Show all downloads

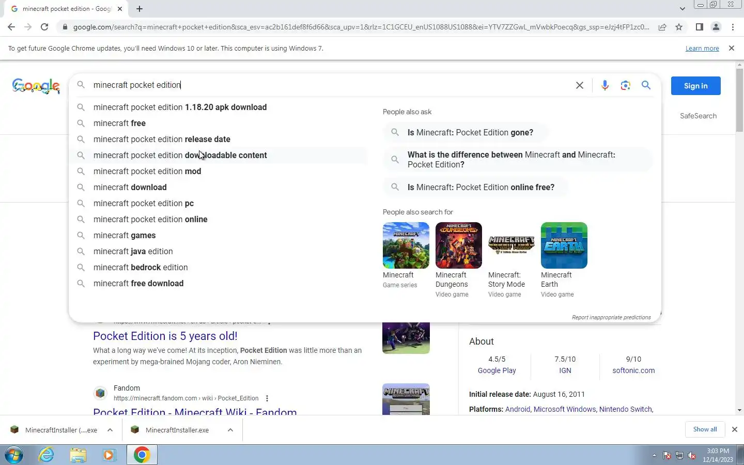click(x=705, y=429)
